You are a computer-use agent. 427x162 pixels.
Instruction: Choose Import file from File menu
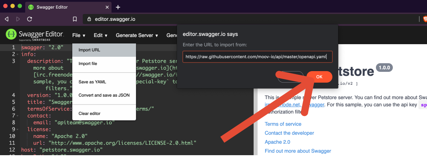(104, 64)
